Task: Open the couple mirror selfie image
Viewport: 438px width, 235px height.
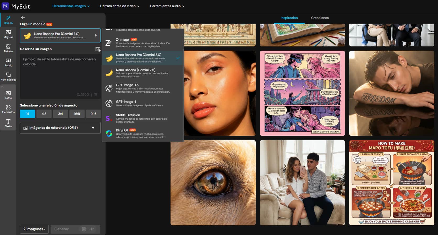Action: pyautogui.click(x=302, y=183)
